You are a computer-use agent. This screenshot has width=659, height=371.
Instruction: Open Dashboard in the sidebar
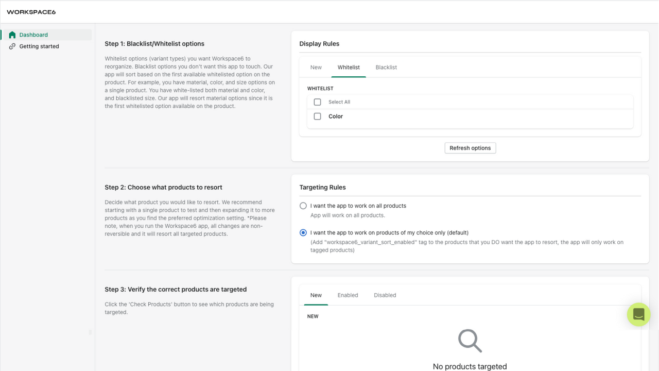pos(33,35)
